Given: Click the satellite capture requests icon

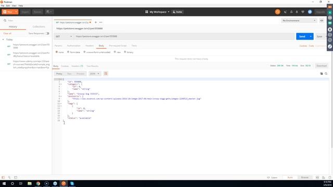Looking at the screenshot, I should pyautogui.click(x=285, y=12).
